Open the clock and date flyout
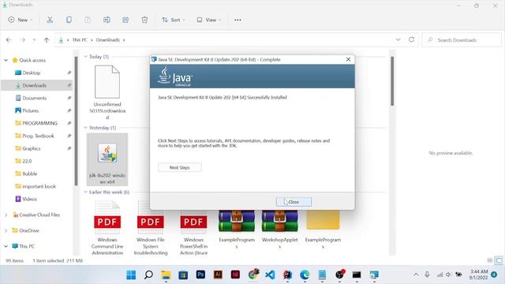 point(479,275)
